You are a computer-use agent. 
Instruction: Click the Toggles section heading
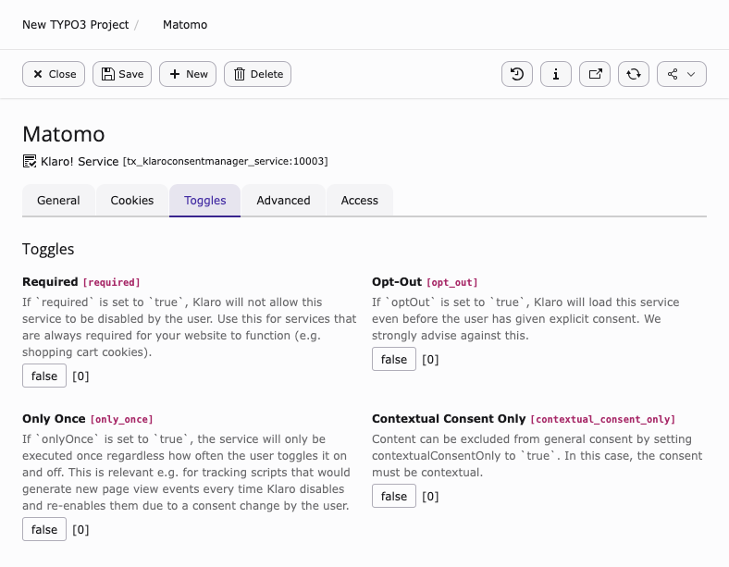48,249
